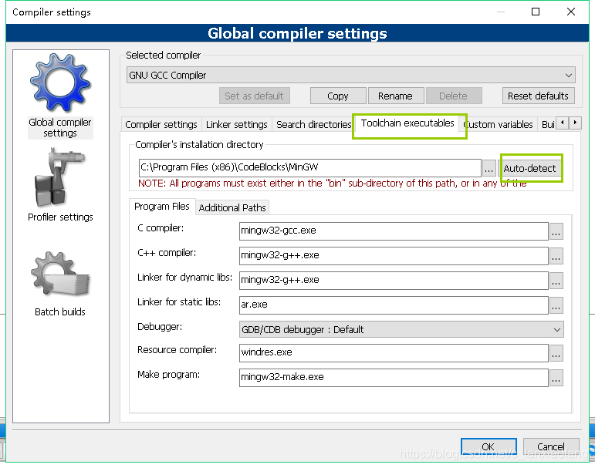Select the Profiler settings icon

[x=59, y=180]
